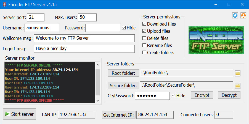This screenshot has height=124, width=249.
Task: Click the Encoder FTP Server logo image
Action: click(x=216, y=40)
